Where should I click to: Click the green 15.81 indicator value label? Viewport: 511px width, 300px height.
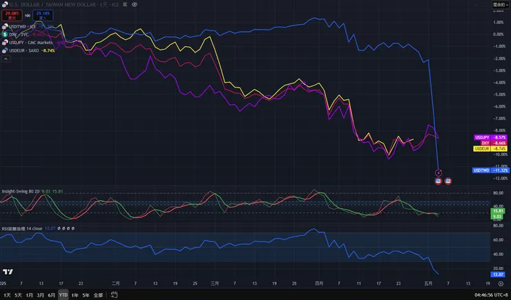tap(497, 211)
